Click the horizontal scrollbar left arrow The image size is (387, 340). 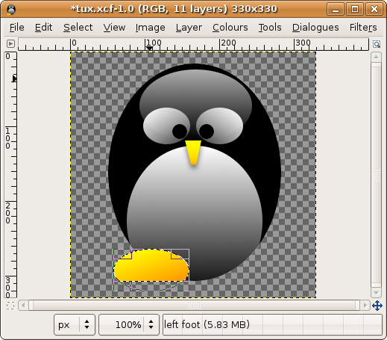23,305
